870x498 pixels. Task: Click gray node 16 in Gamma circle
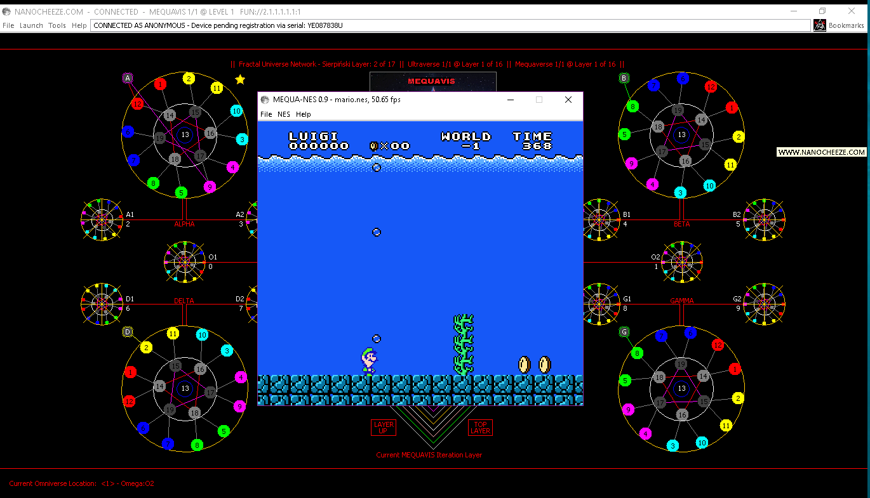click(683, 415)
